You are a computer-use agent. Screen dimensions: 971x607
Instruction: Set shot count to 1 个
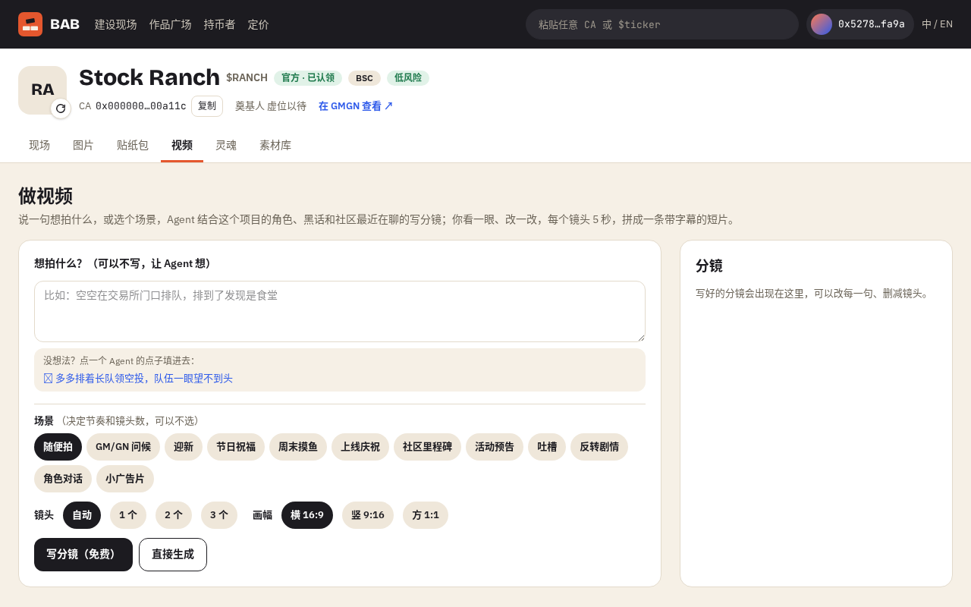pos(128,515)
